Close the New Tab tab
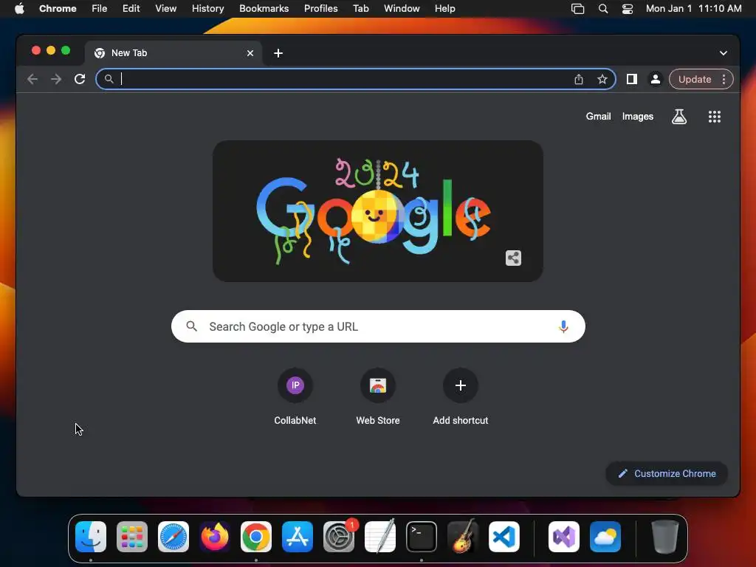Screen dimensions: 756x567 250,53
